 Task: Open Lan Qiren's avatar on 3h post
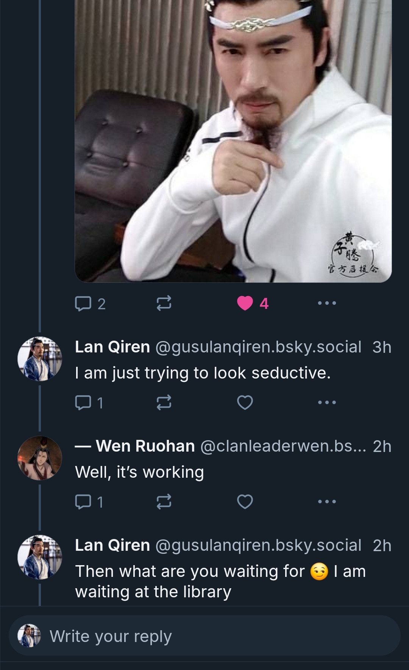pyautogui.click(x=40, y=358)
